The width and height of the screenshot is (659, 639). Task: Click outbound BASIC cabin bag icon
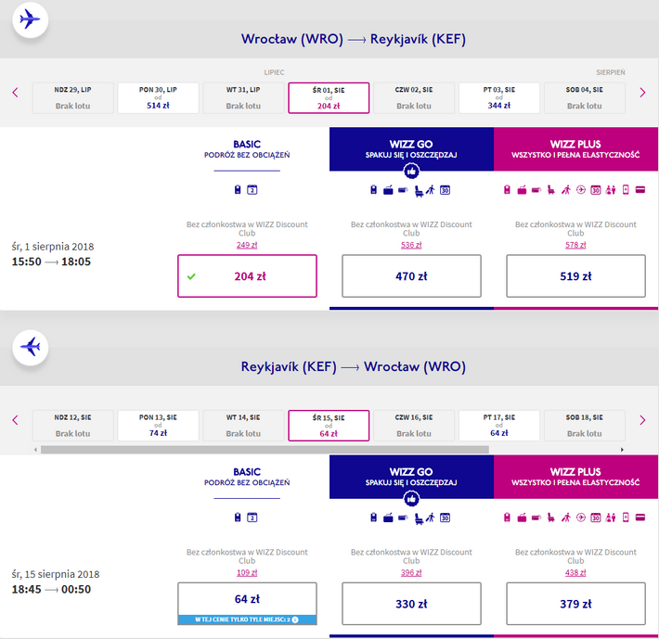[238, 190]
